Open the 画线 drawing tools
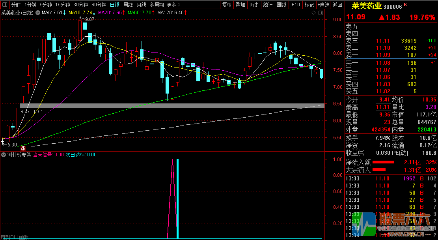438x240 pixels. click(281, 5)
